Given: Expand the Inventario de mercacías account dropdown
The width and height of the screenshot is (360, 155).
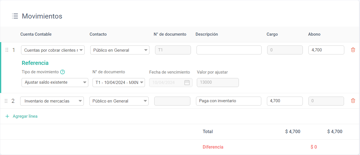Looking at the screenshot, I should pyautogui.click(x=52, y=101).
